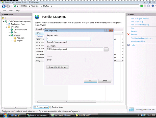The image size is (156, 118).
Task: Click the volume speaker tray icon
Action: click(x=145, y=115)
